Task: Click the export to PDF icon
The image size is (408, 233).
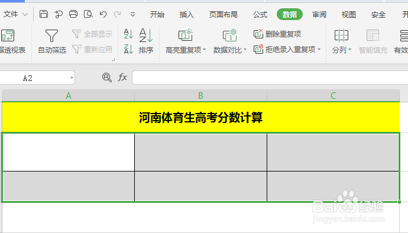Action: [59, 14]
